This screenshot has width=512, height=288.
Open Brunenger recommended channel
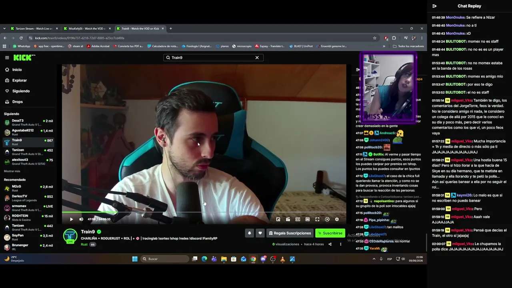(x=28, y=247)
